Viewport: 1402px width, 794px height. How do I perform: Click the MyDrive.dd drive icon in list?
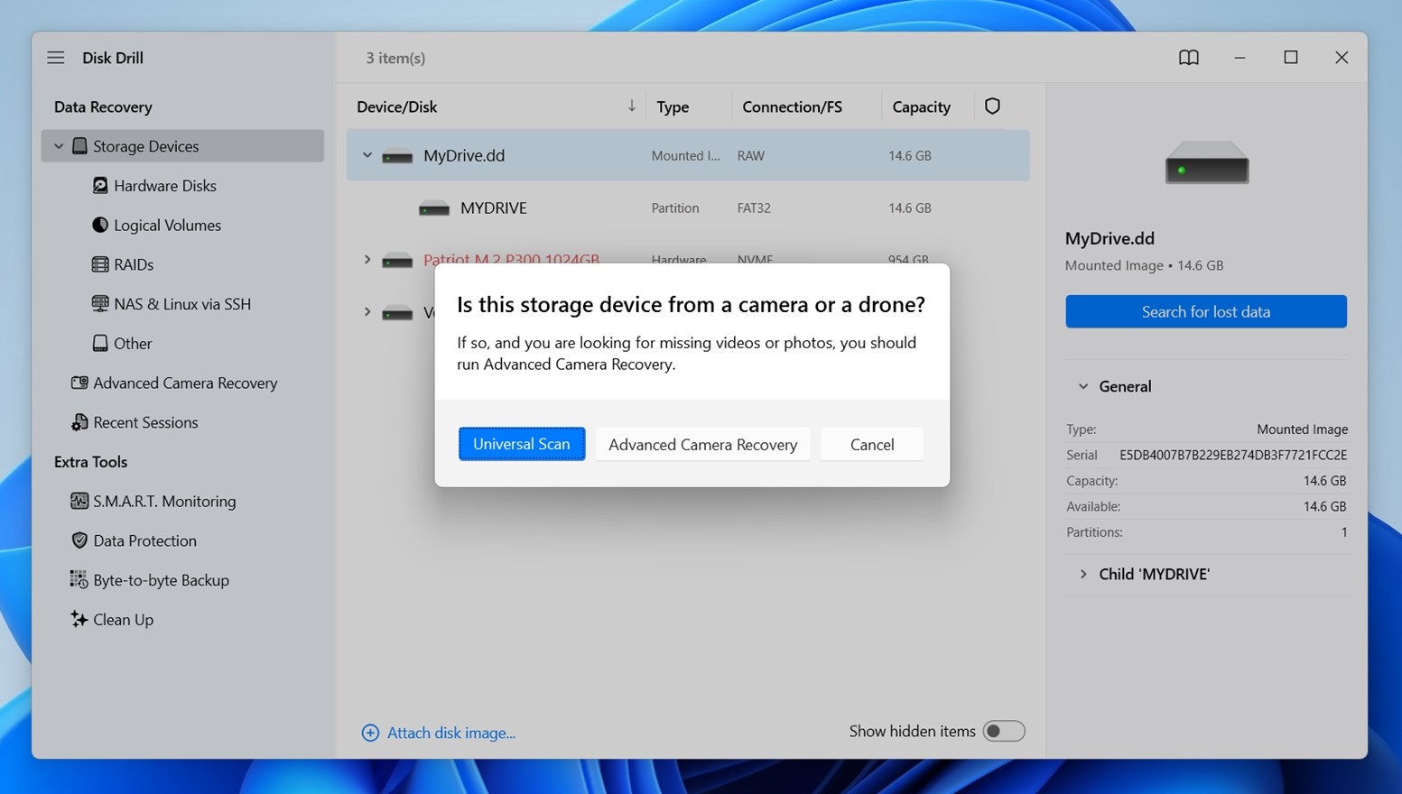pyautogui.click(x=397, y=156)
